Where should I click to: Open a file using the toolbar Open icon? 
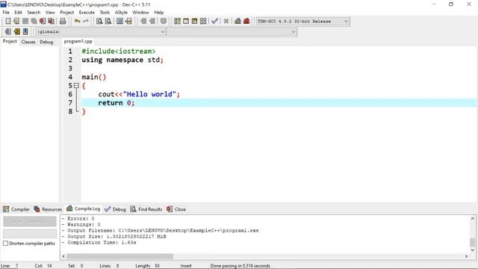[x=16, y=21]
